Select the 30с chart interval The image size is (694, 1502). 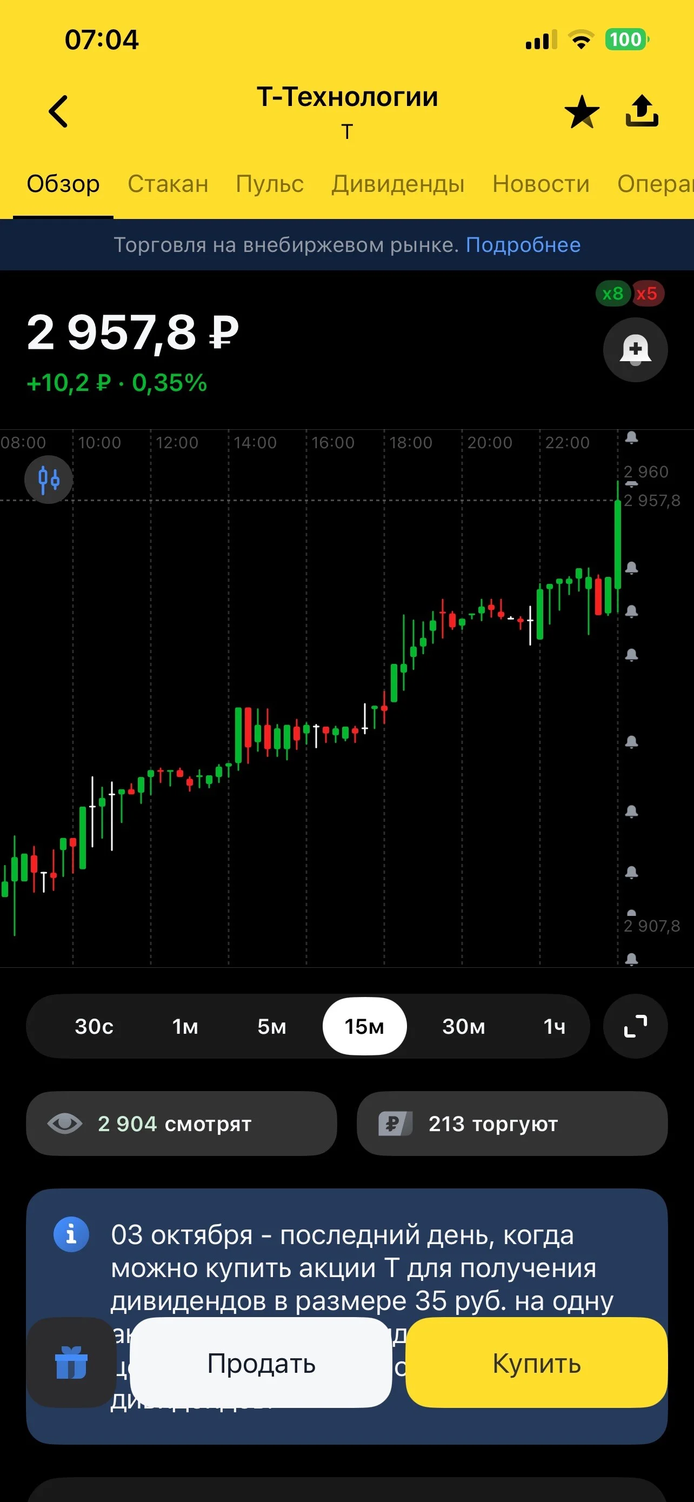[x=94, y=1026]
